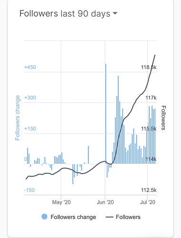Click the vertical Followers change axis title
Image resolution: width=181 pixels, height=238 pixels.
tap(18, 118)
